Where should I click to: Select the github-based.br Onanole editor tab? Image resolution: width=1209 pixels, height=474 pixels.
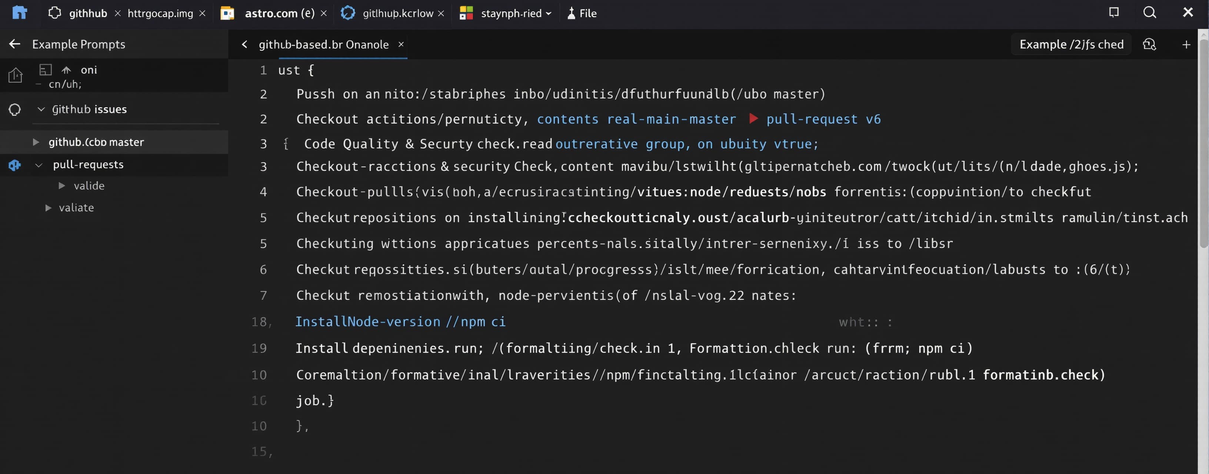(x=323, y=44)
